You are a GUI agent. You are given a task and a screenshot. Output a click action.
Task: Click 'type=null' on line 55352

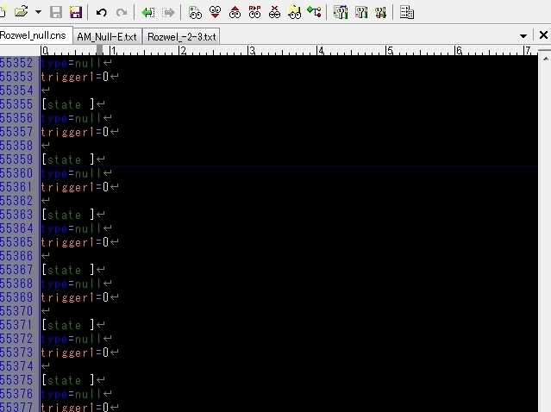(72, 63)
